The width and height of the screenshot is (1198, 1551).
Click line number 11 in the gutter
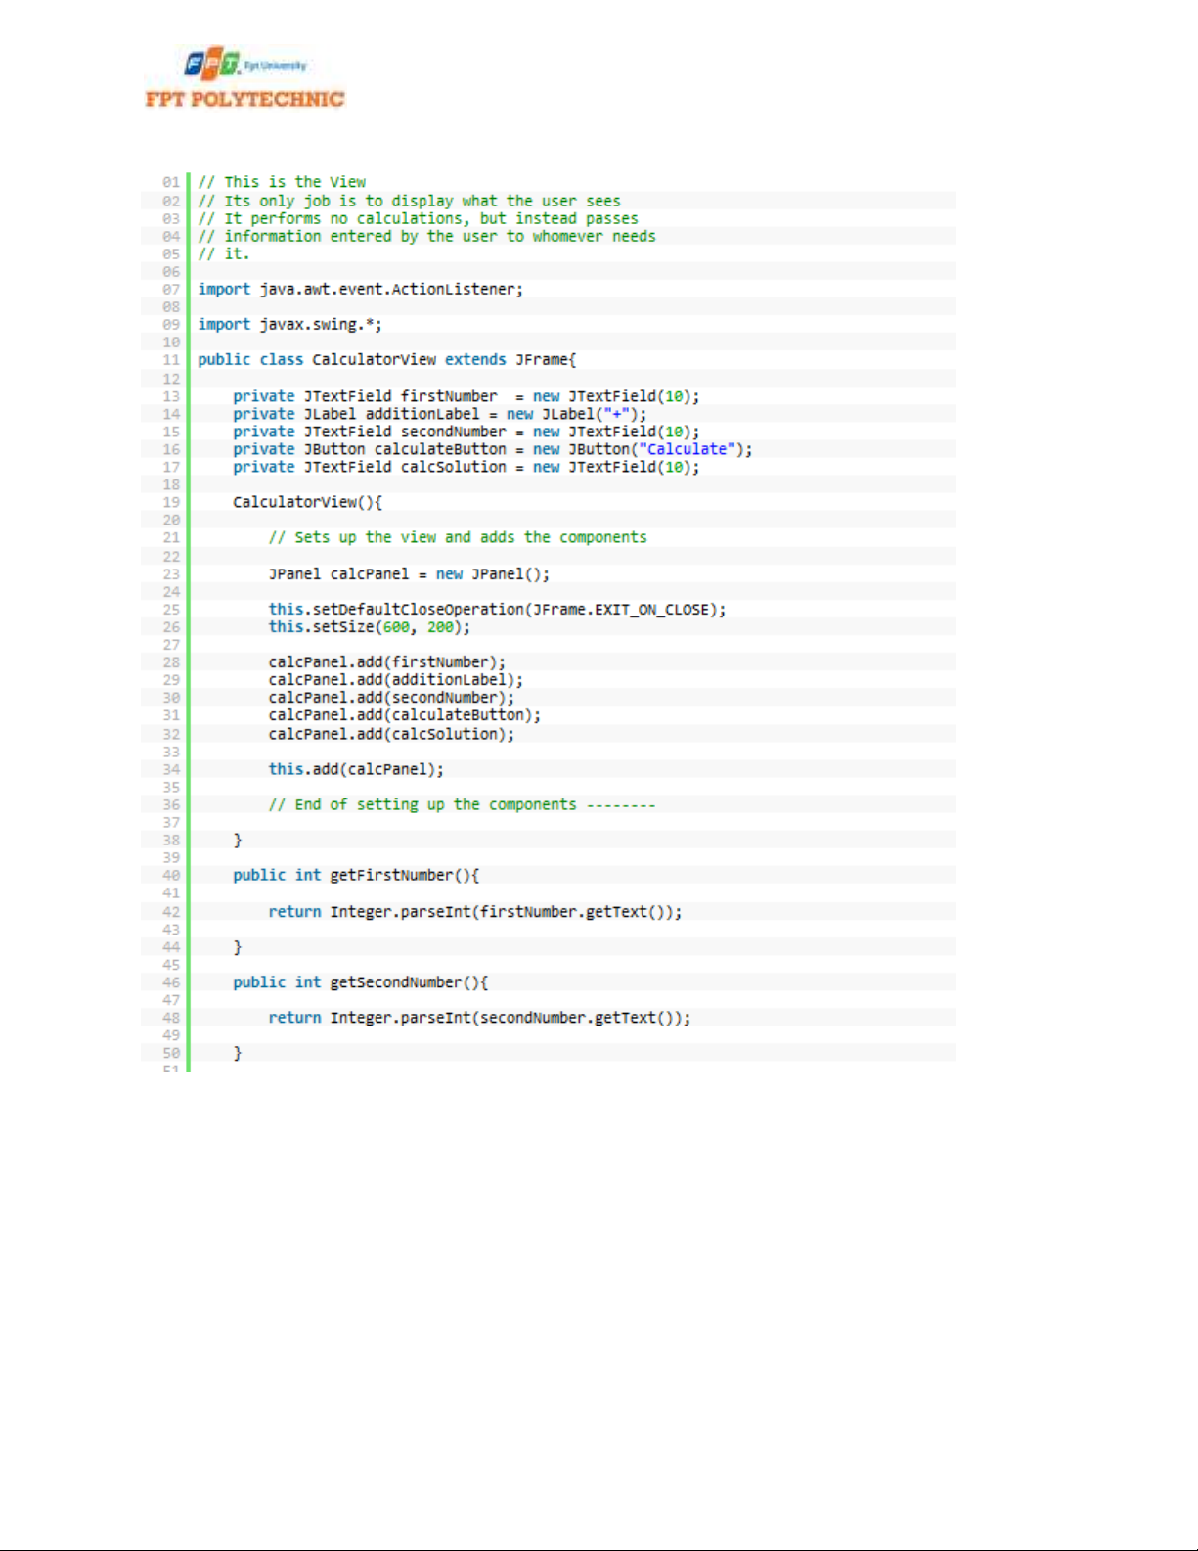[171, 360]
